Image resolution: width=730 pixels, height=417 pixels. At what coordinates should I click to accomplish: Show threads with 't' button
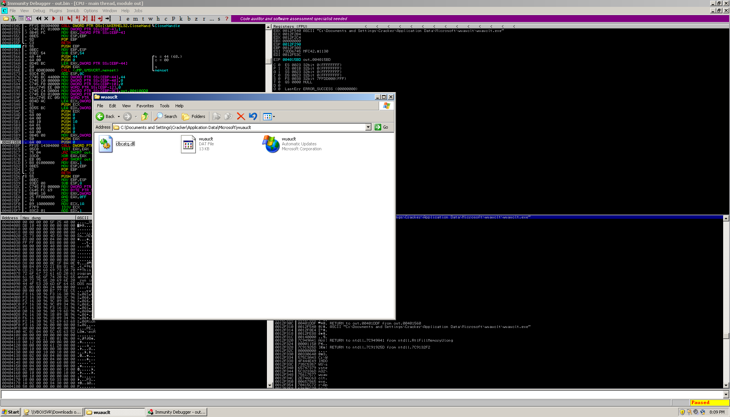click(143, 19)
